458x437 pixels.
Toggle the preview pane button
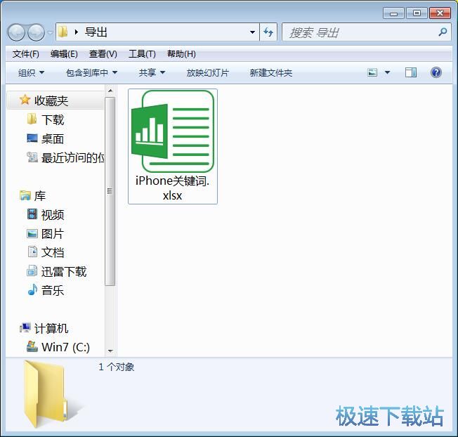click(x=411, y=72)
